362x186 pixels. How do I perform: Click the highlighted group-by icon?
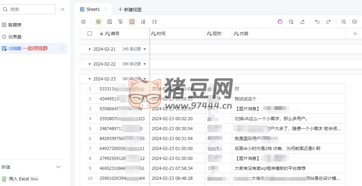tap(132, 22)
